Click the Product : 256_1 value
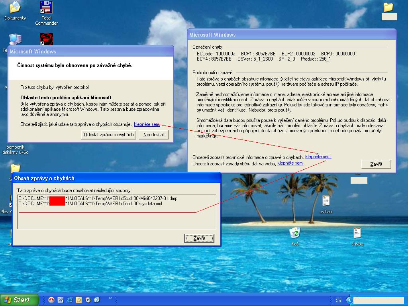 coord(316,59)
